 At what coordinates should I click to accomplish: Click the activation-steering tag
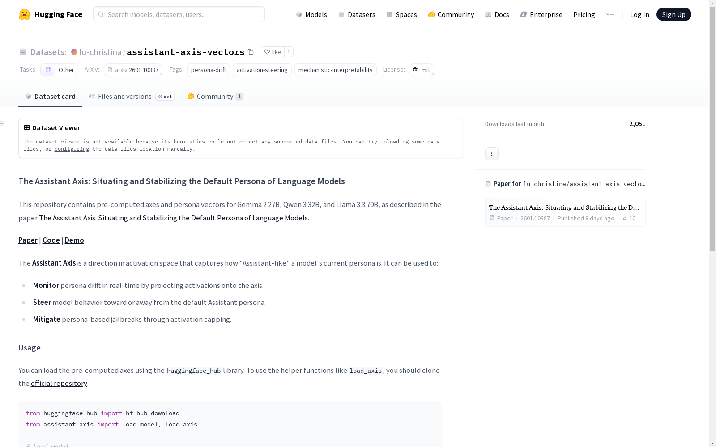262,70
